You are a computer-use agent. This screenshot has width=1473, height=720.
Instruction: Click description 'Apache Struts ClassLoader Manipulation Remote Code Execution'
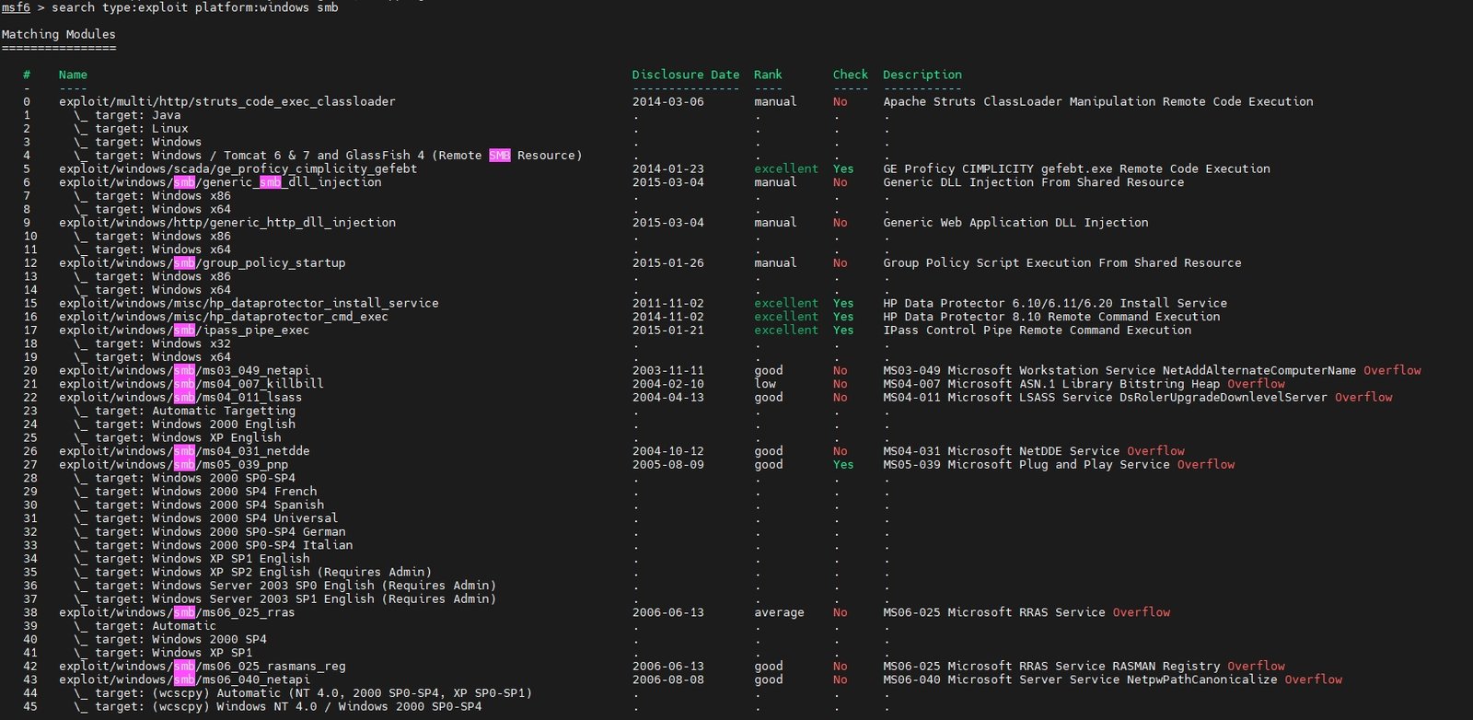(1098, 101)
